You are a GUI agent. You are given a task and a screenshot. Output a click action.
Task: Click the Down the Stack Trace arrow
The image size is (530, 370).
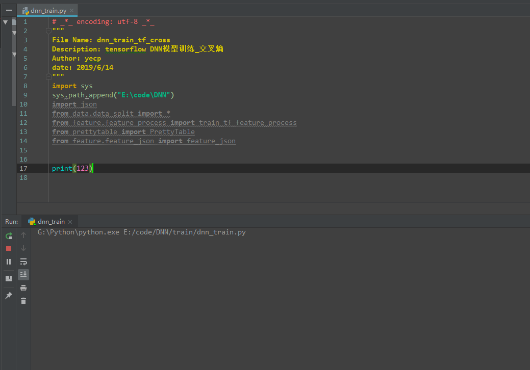pos(23,249)
